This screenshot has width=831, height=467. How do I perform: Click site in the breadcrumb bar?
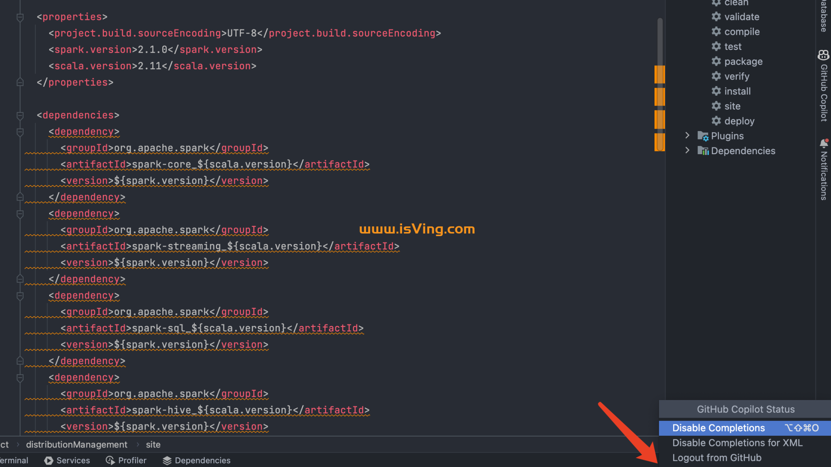[153, 444]
